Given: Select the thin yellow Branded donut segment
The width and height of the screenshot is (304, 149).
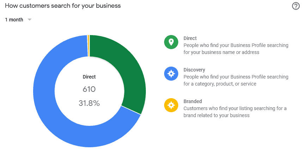Looking at the screenshot, I should (x=88, y=46).
